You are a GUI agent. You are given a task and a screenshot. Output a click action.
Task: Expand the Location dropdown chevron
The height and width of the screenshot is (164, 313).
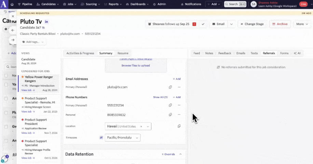point(148,126)
